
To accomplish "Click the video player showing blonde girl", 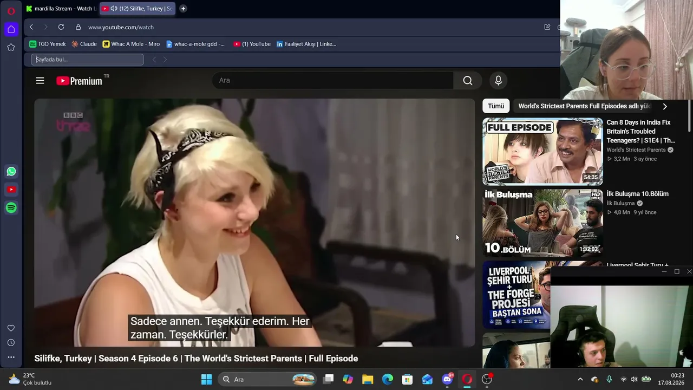I will 254,223.
